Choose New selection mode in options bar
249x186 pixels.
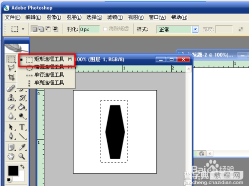click(x=34, y=29)
